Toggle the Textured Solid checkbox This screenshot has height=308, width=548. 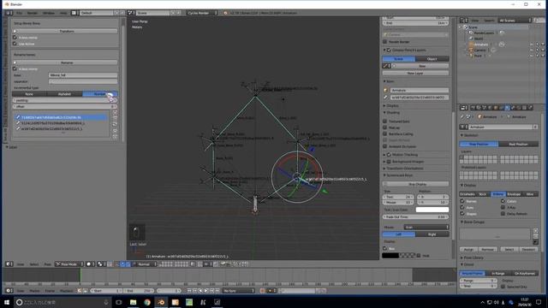pyautogui.click(x=385, y=121)
